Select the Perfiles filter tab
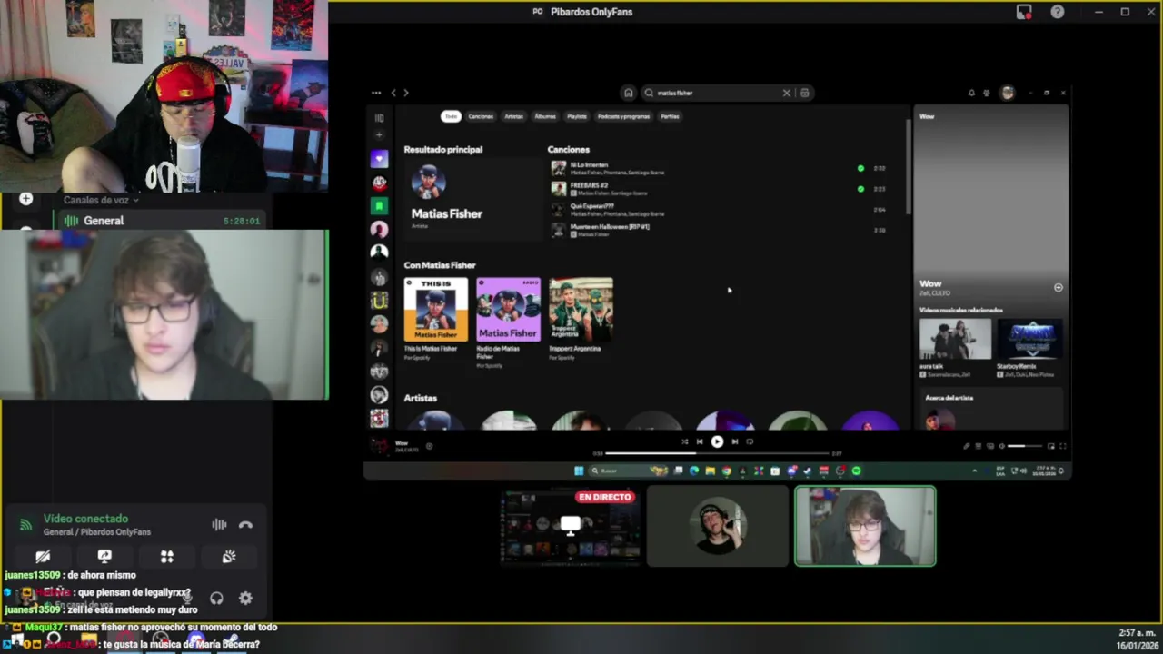 670,116
